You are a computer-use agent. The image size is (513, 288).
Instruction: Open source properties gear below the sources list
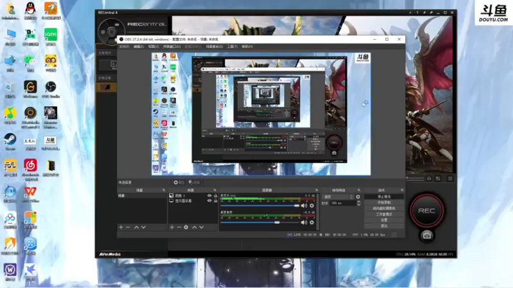click(x=186, y=227)
